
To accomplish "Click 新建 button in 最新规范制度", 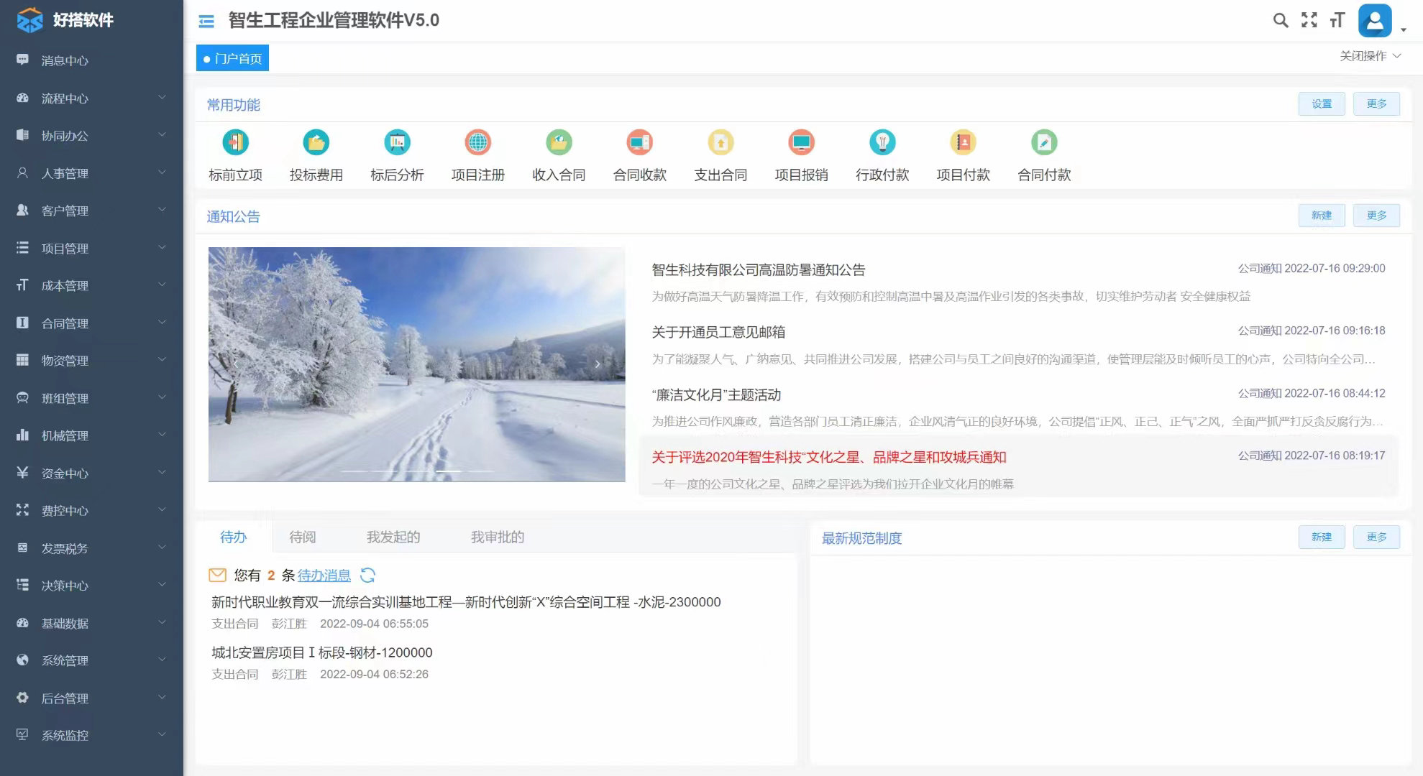I will [1322, 537].
